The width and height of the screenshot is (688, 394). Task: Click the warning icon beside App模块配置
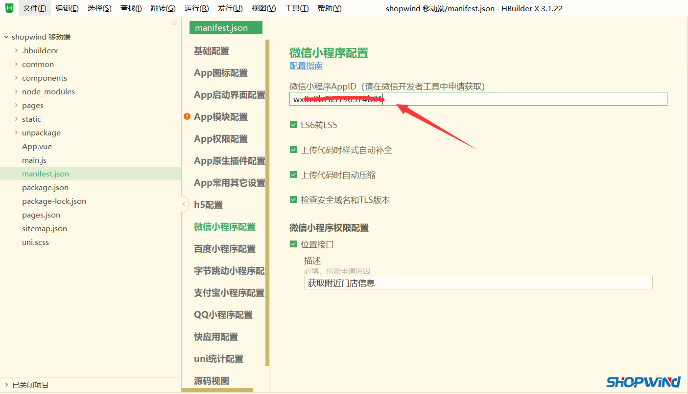tap(187, 116)
